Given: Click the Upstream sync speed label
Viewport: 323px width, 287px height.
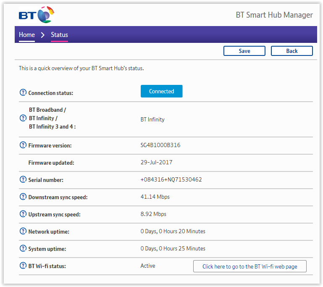Looking at the screenshot, I should 55,214.
